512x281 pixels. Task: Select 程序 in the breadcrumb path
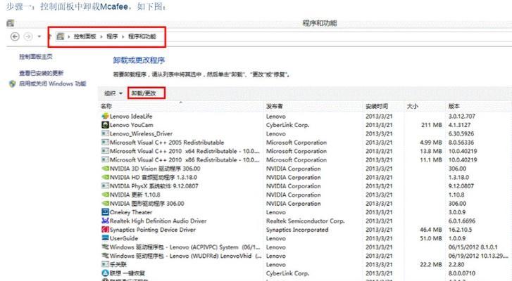[x=112, y=37]
